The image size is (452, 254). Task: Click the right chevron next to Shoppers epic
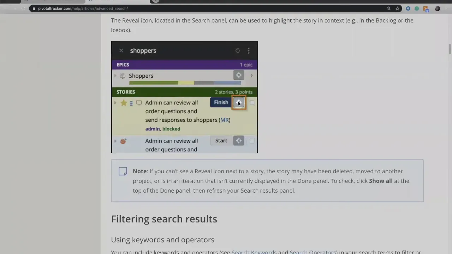tap(251, 75)
